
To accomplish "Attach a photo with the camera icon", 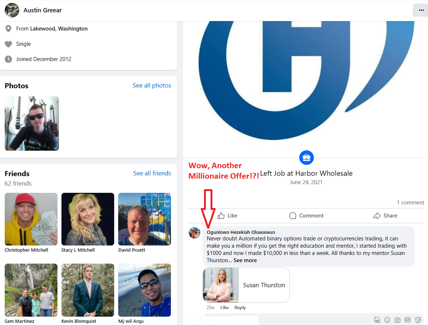I will [397, 320].
